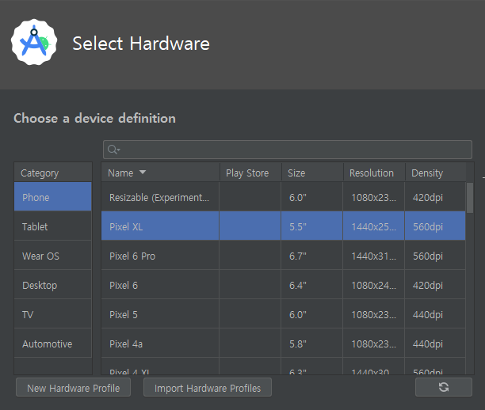Click the 5.8" size cell
Image resolution: width=485 pixels, height=410 pixels.
(311, 344)
